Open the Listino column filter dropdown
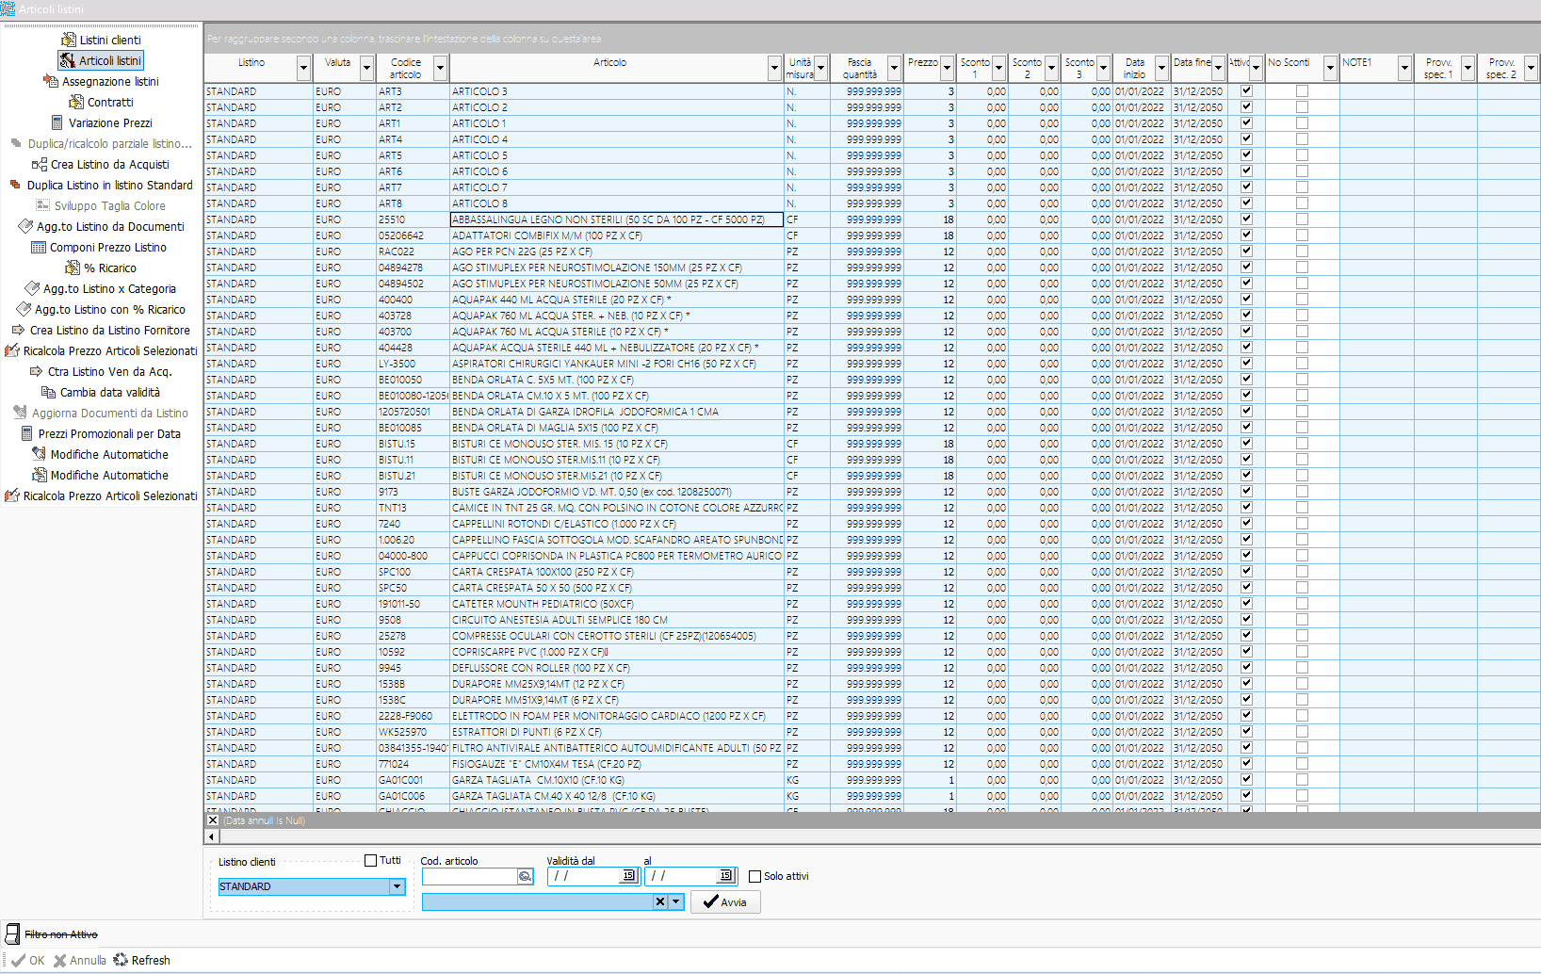1541x974 pixels. point(303,68)
